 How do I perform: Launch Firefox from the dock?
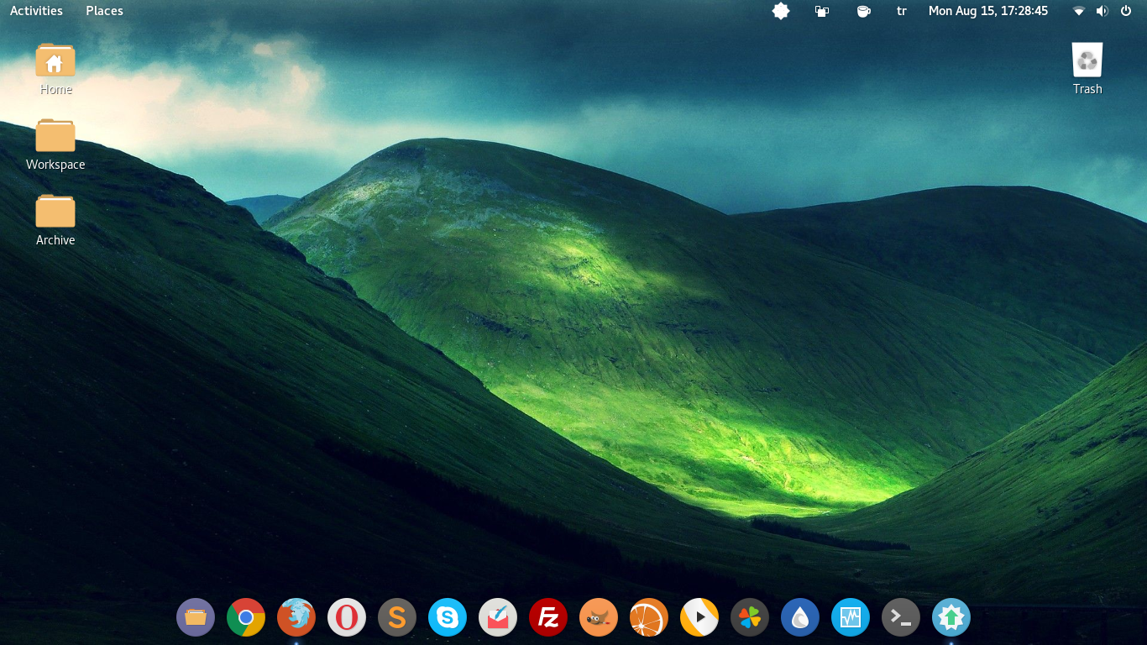tap(296, 617)
